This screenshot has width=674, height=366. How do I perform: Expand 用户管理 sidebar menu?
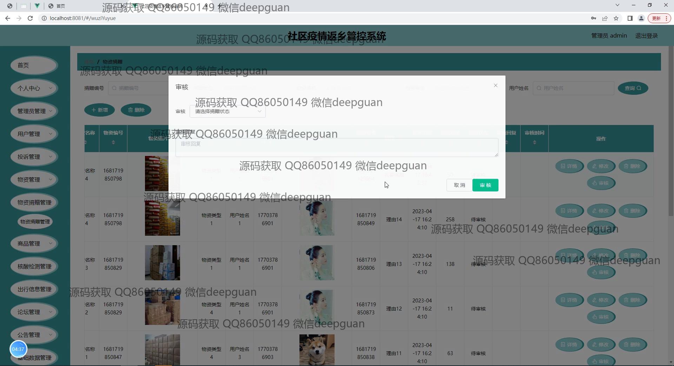pos(34,134)
